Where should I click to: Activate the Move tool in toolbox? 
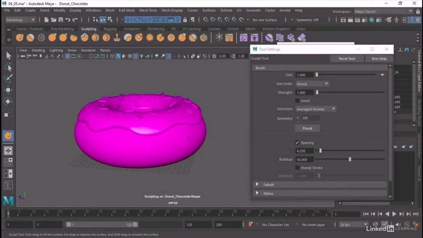tap(9, 90)
